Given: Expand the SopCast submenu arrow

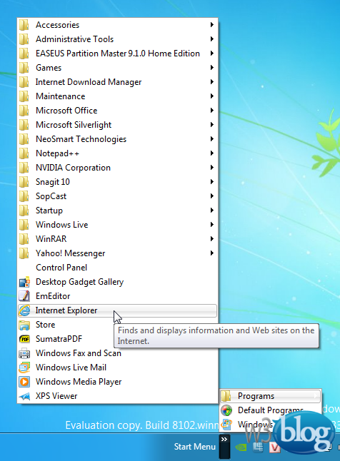Looking at the screenshot, I should coord(212,196).
